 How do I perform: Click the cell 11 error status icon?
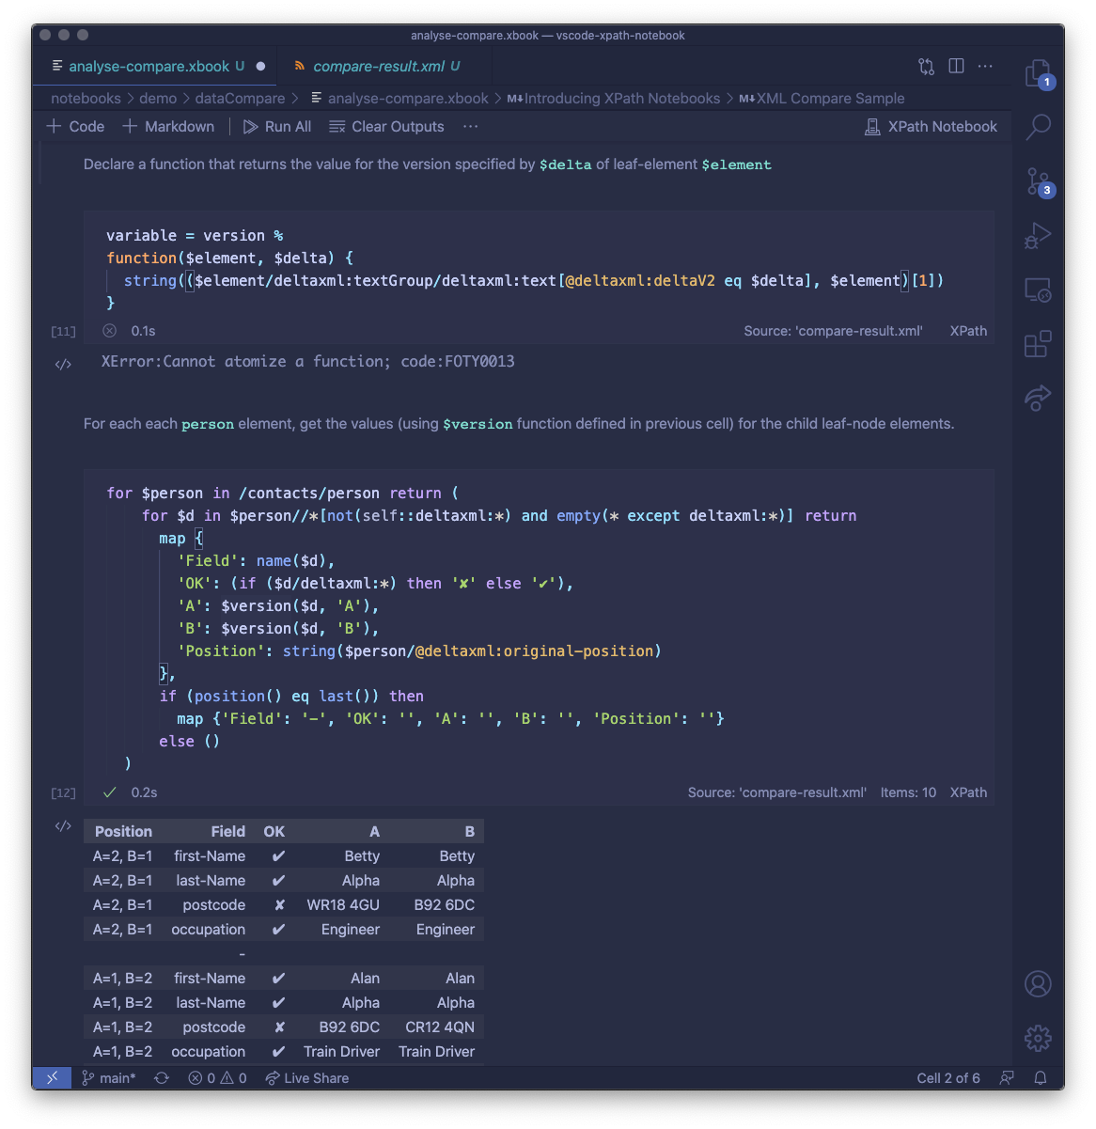(x=109, y=330)
